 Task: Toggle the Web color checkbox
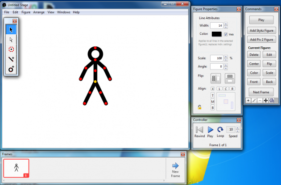(x=226, y=34)
